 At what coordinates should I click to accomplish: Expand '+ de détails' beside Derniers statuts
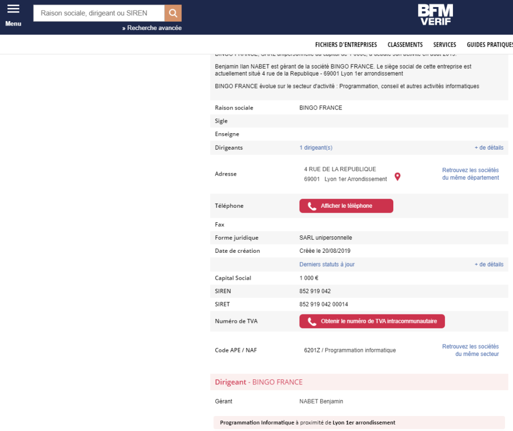pyautogui.click(x=489, y=264)
